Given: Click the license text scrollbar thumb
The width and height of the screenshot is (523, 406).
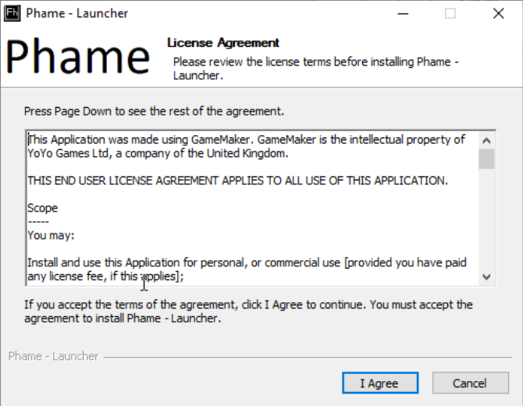Looking at the screenshot, I should pos(486,159).
